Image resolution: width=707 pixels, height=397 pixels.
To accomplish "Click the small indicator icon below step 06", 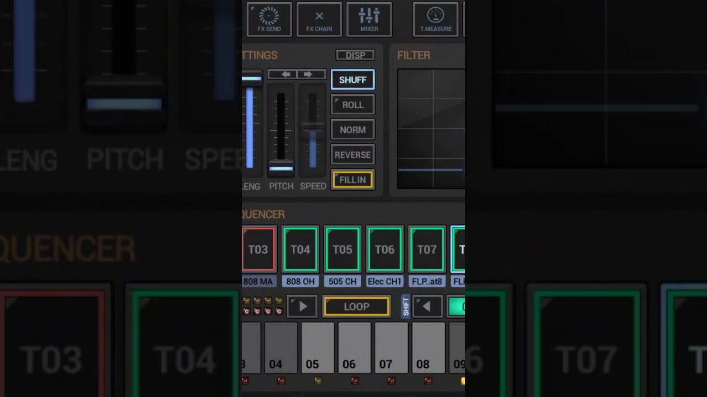I will [x=355, y=380].
